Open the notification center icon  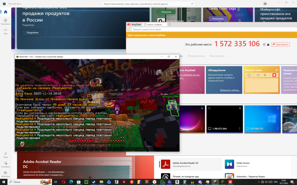tap(292, 182)
